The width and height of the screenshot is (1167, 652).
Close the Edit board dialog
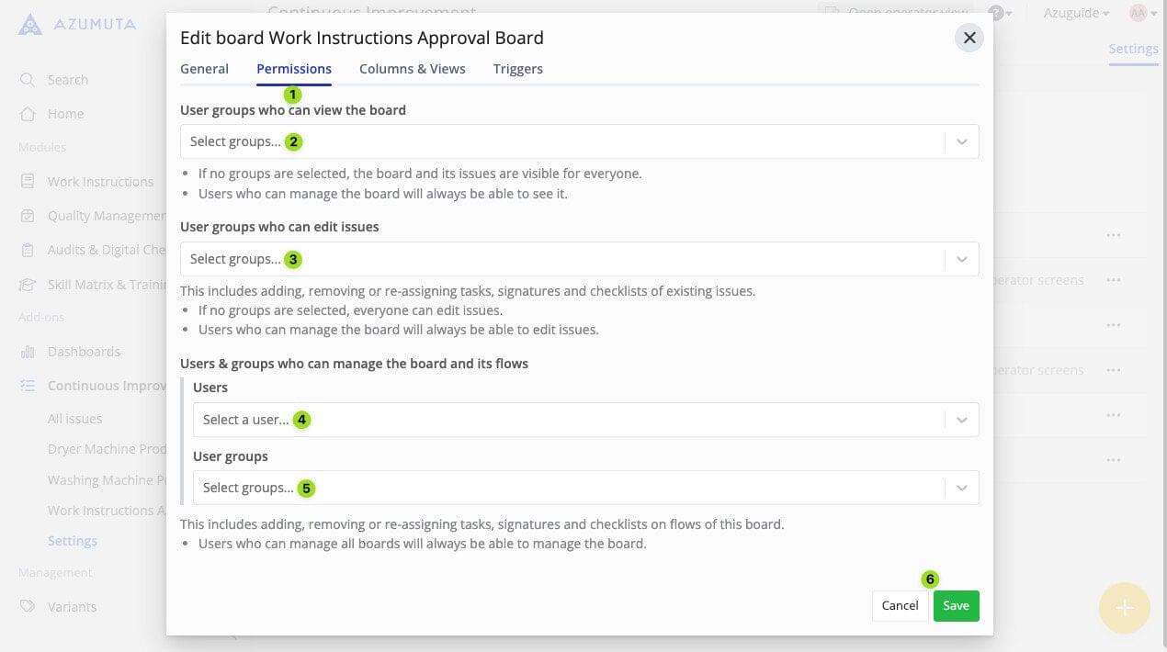coord(969,38)
